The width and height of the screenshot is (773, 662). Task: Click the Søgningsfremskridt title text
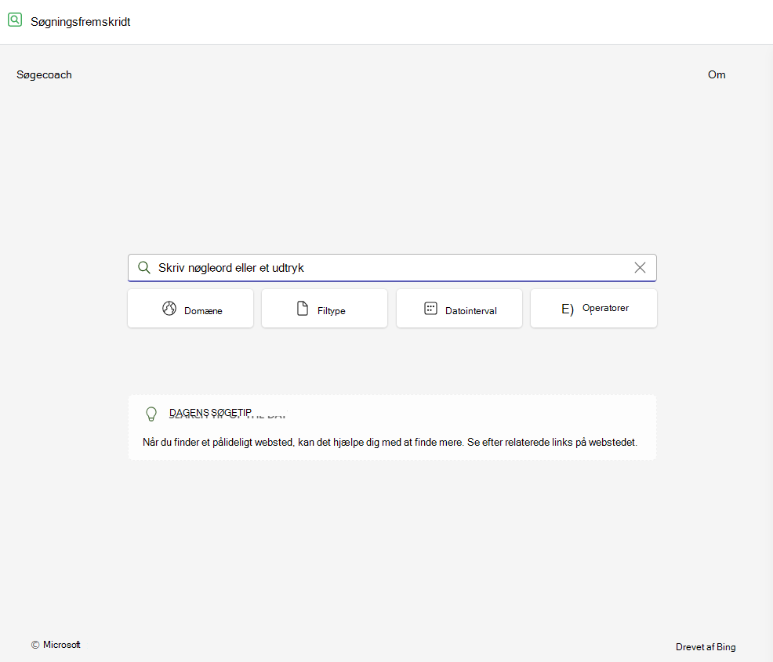[80, 22]
